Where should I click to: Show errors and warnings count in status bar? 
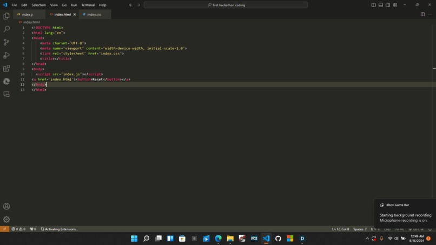(x=18, y=229)
